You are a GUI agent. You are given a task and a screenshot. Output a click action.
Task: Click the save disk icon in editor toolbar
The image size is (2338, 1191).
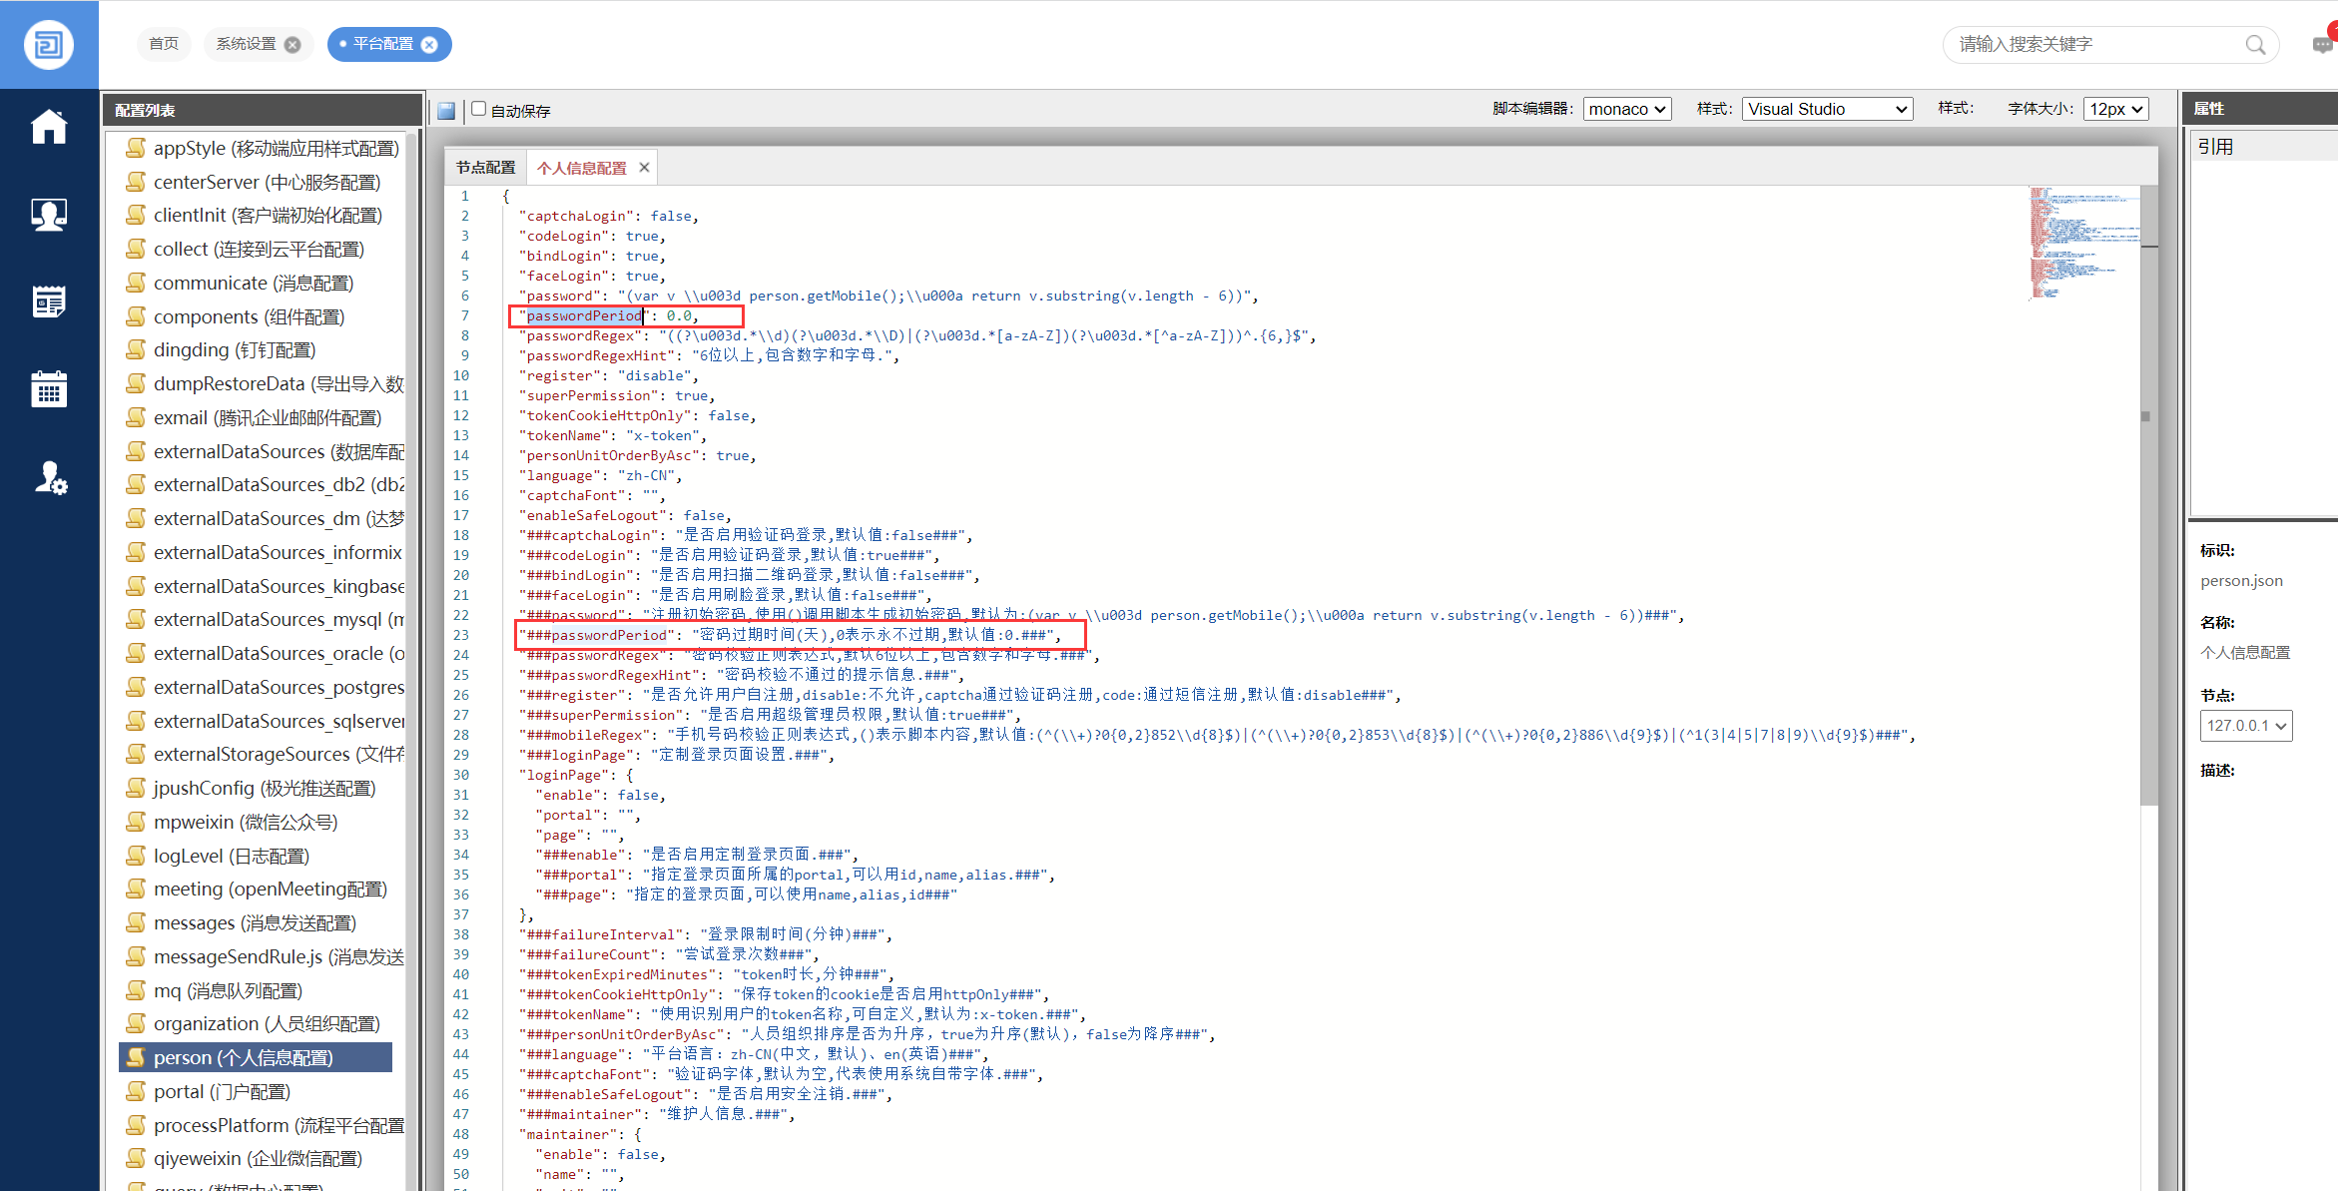point(446,111)
